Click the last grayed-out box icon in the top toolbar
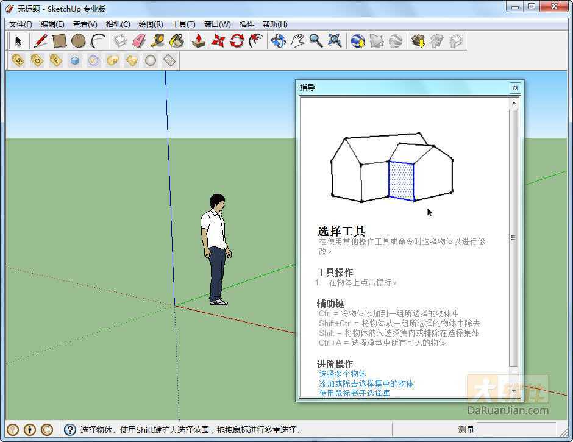 (456, 41)
